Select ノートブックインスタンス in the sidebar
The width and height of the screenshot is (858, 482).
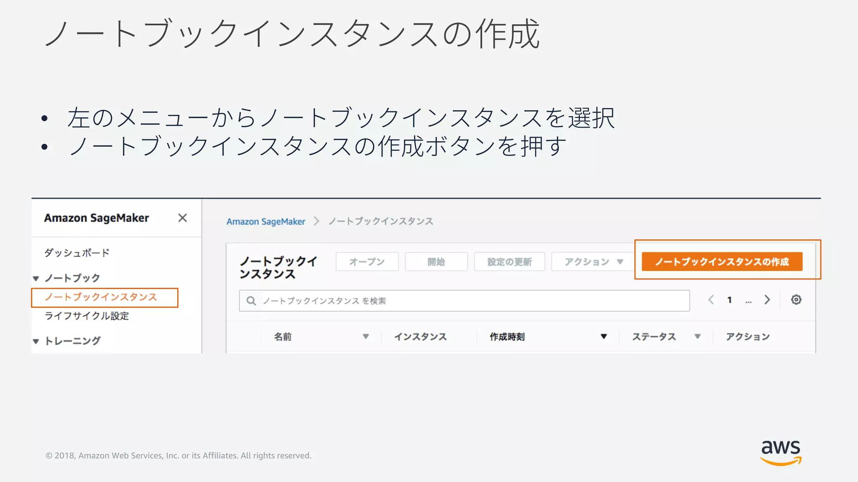[101, 297]
